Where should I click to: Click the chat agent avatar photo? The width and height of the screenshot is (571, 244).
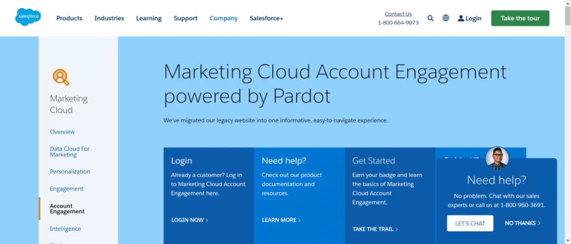pos(497,158)
